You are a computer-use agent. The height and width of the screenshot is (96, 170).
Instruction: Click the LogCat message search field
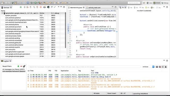(x=84, y=67)
